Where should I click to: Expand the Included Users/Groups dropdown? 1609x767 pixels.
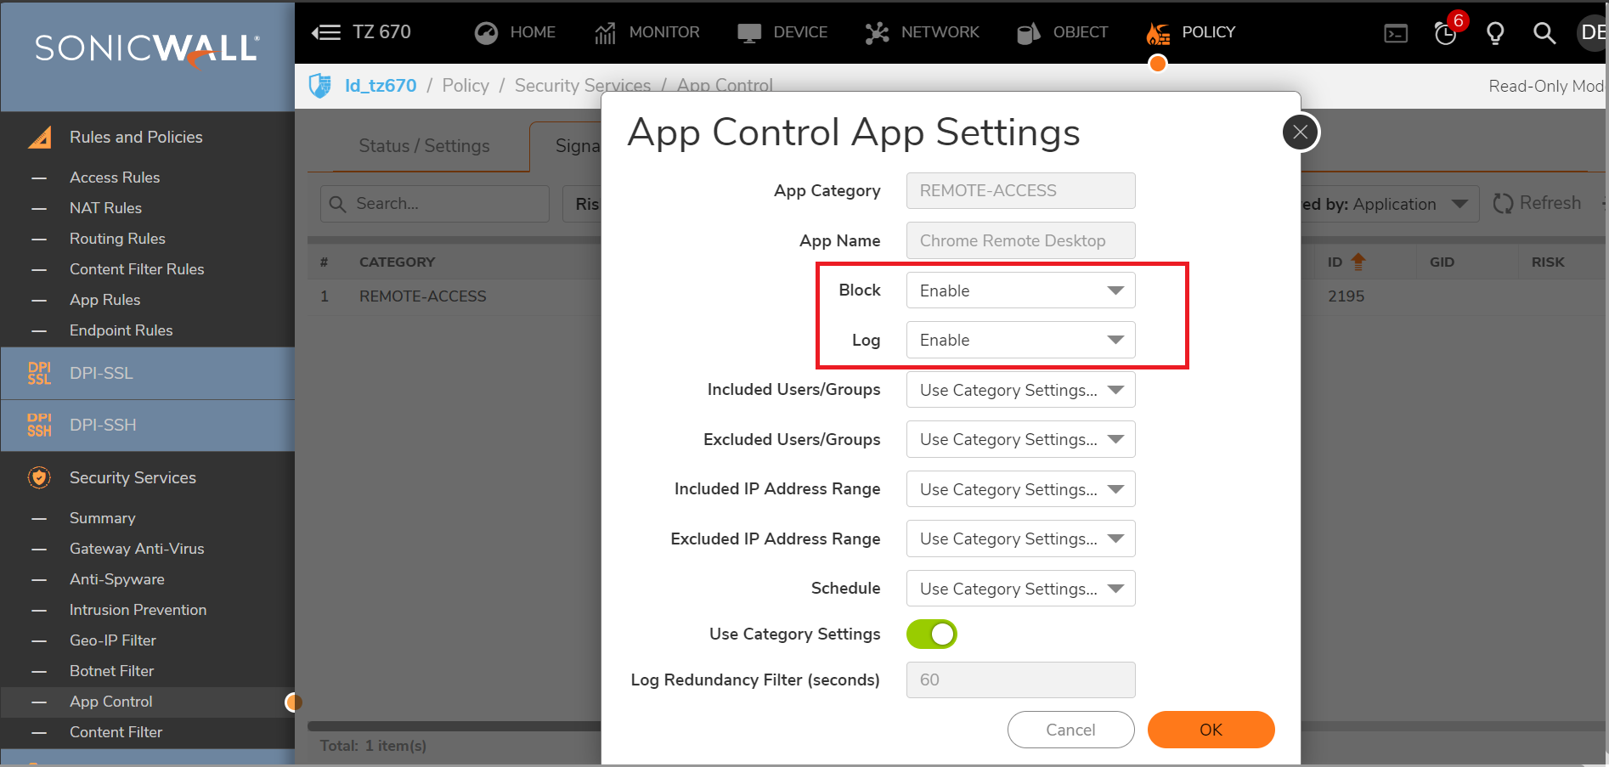tap(1020, 390)
